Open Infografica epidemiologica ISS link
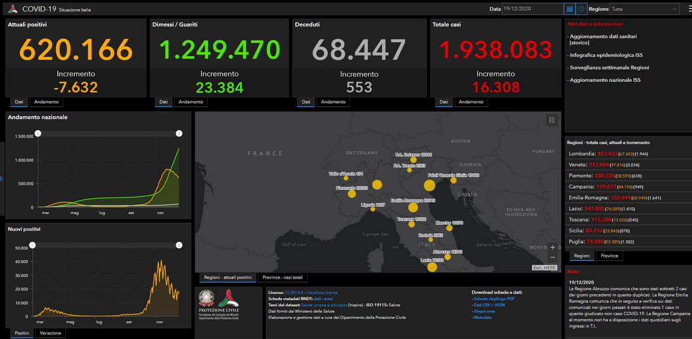Viewport: 692px width, 339px height. pyautogui.click(x=605, y=55)
